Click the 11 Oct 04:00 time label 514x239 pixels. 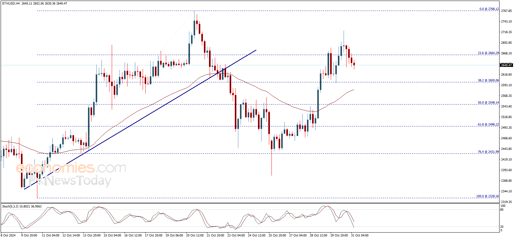click(x=51, y=235)
